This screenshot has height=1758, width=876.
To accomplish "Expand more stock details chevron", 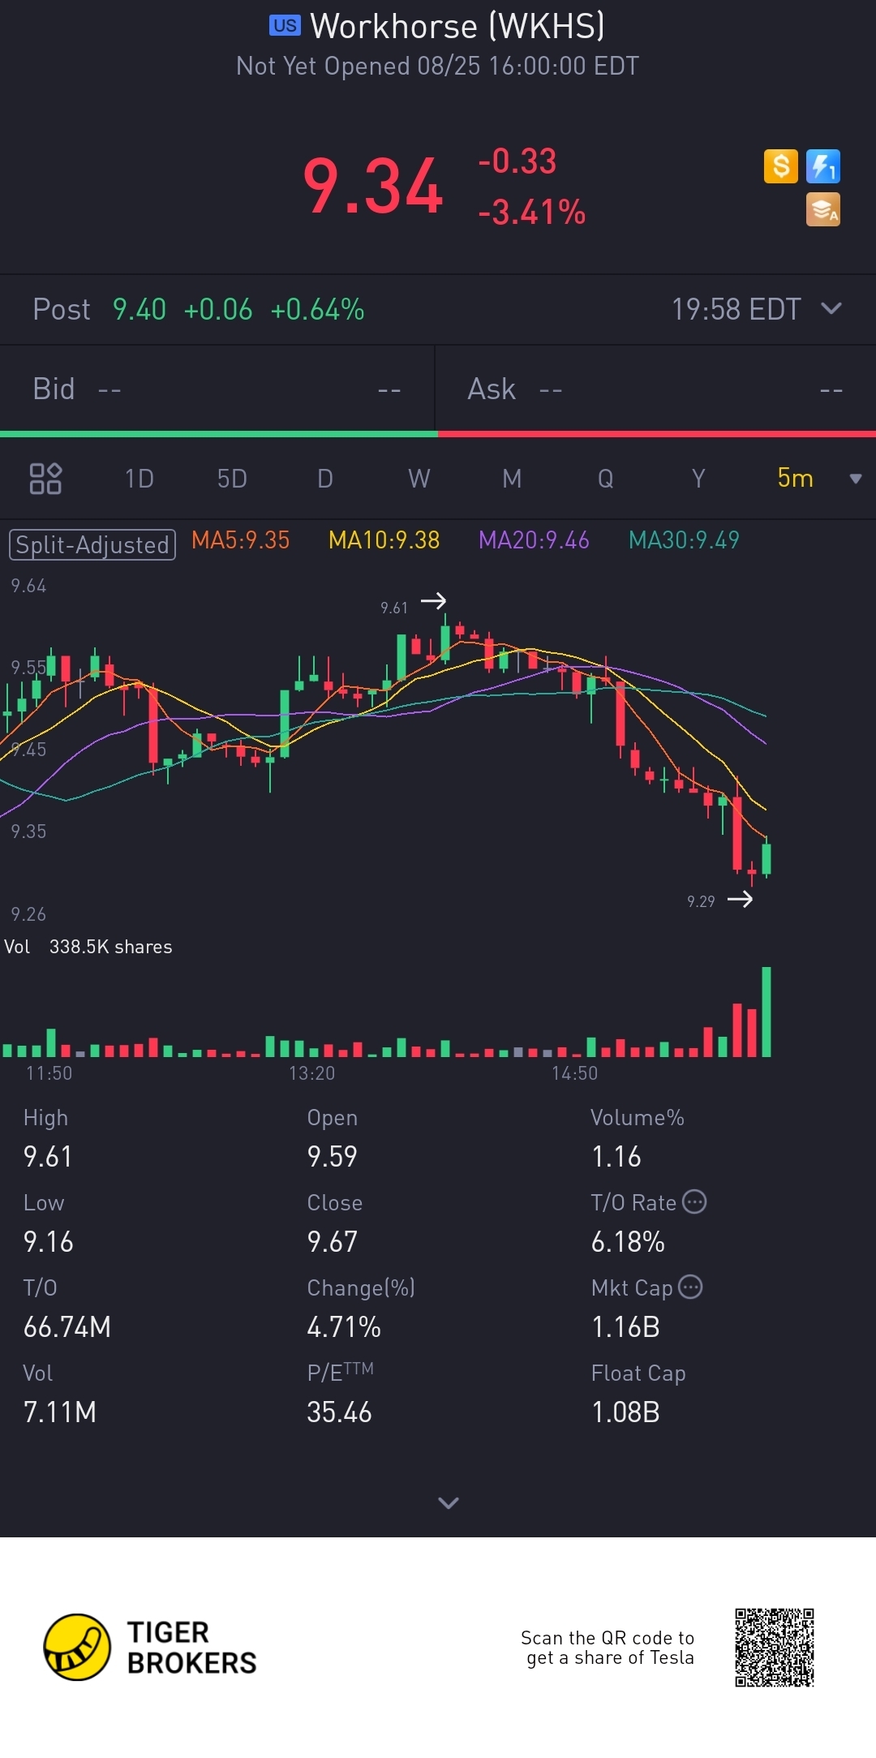I will [x=448, y=1502].
